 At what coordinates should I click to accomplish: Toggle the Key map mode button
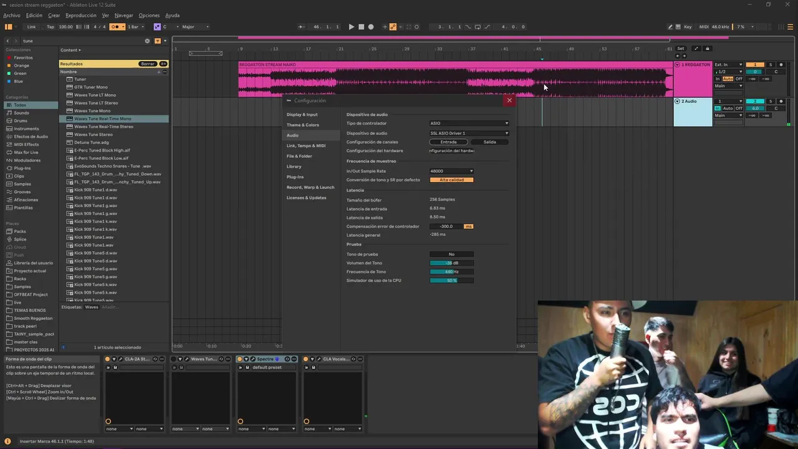click(x=688, y=27)
